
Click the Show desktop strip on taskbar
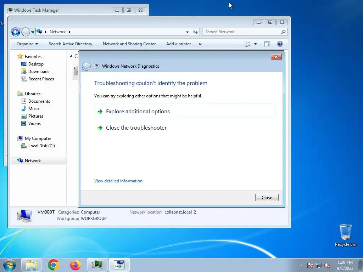point(361,265)
